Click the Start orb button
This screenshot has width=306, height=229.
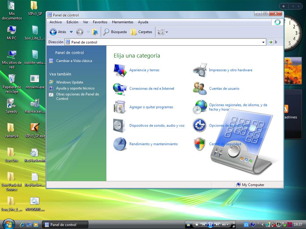(8, 224)
